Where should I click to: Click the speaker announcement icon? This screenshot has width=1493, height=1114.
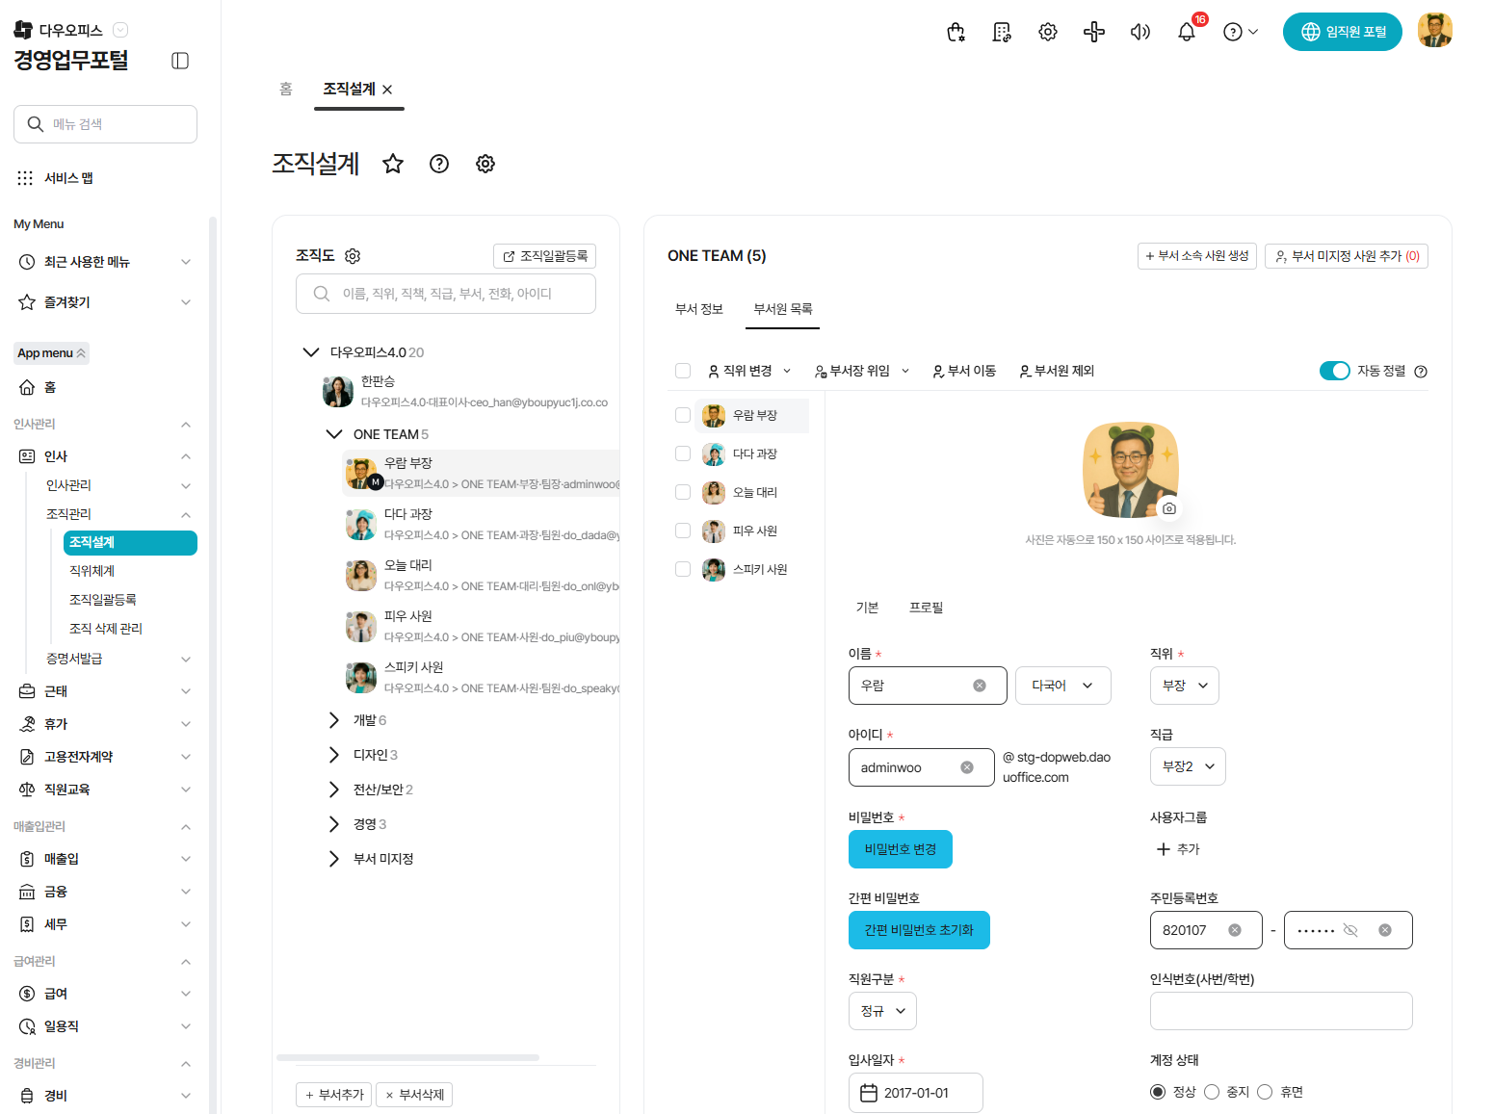pyautogui.click(x=1139, y=33)
